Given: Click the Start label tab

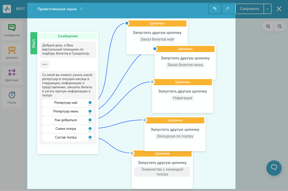Looking at the screenshot, I should 34,43.
